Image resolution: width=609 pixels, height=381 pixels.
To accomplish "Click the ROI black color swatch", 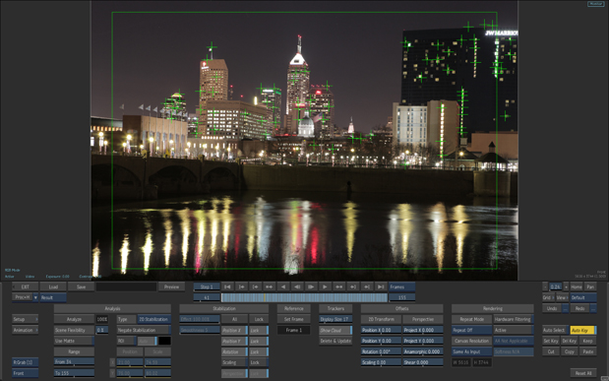I will click(x=164, y=341).
